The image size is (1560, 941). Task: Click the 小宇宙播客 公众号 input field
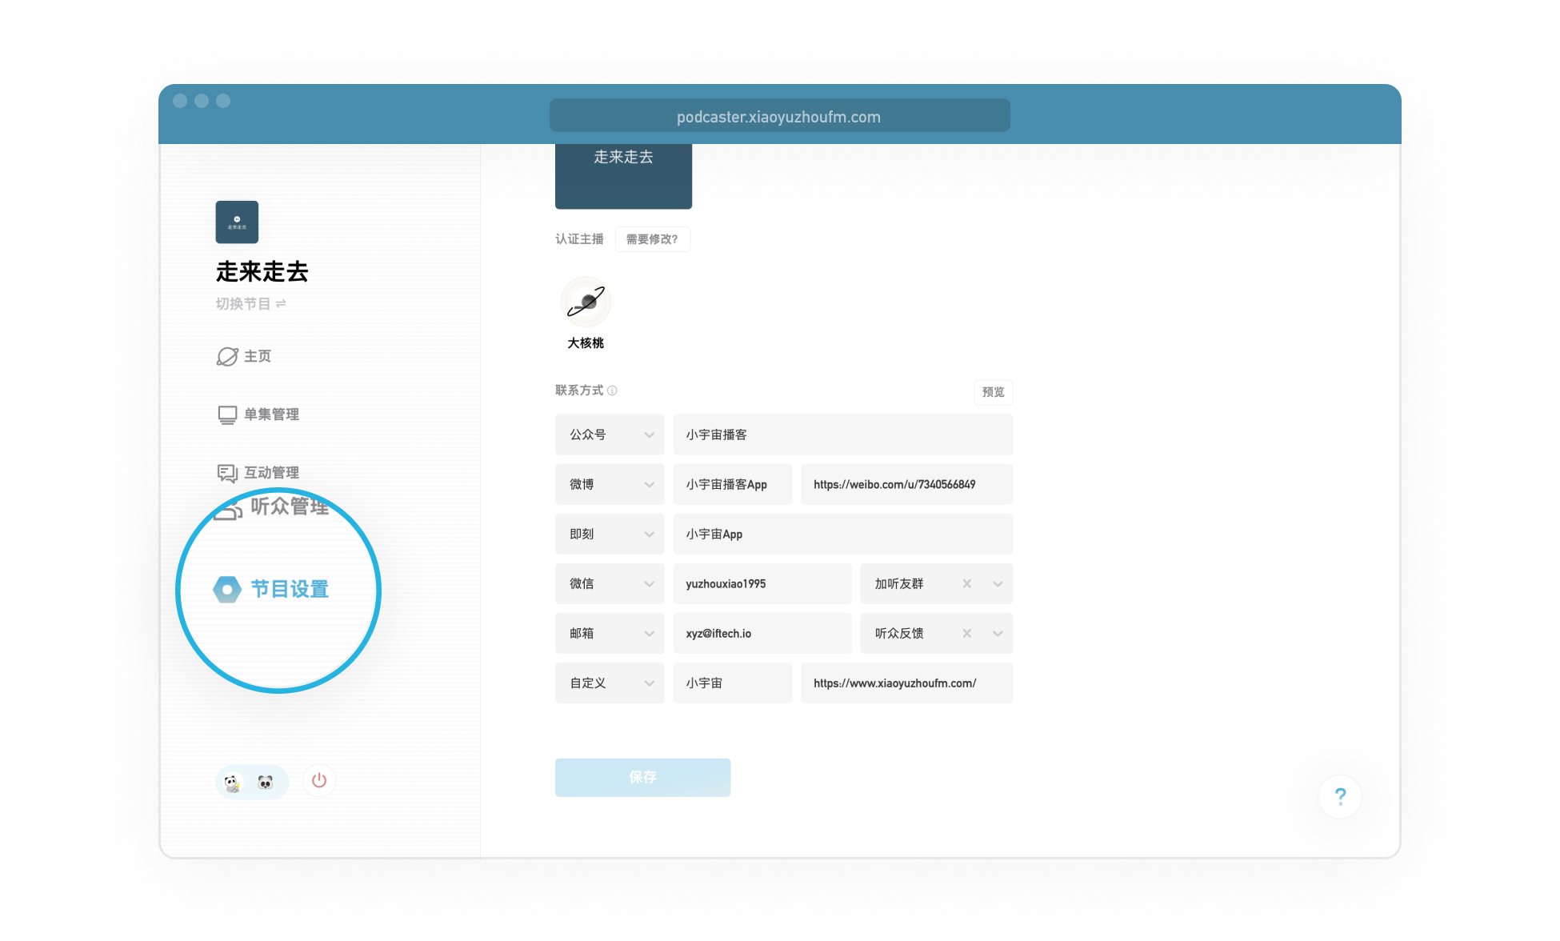pyautogui.click(x=843, y=434)
